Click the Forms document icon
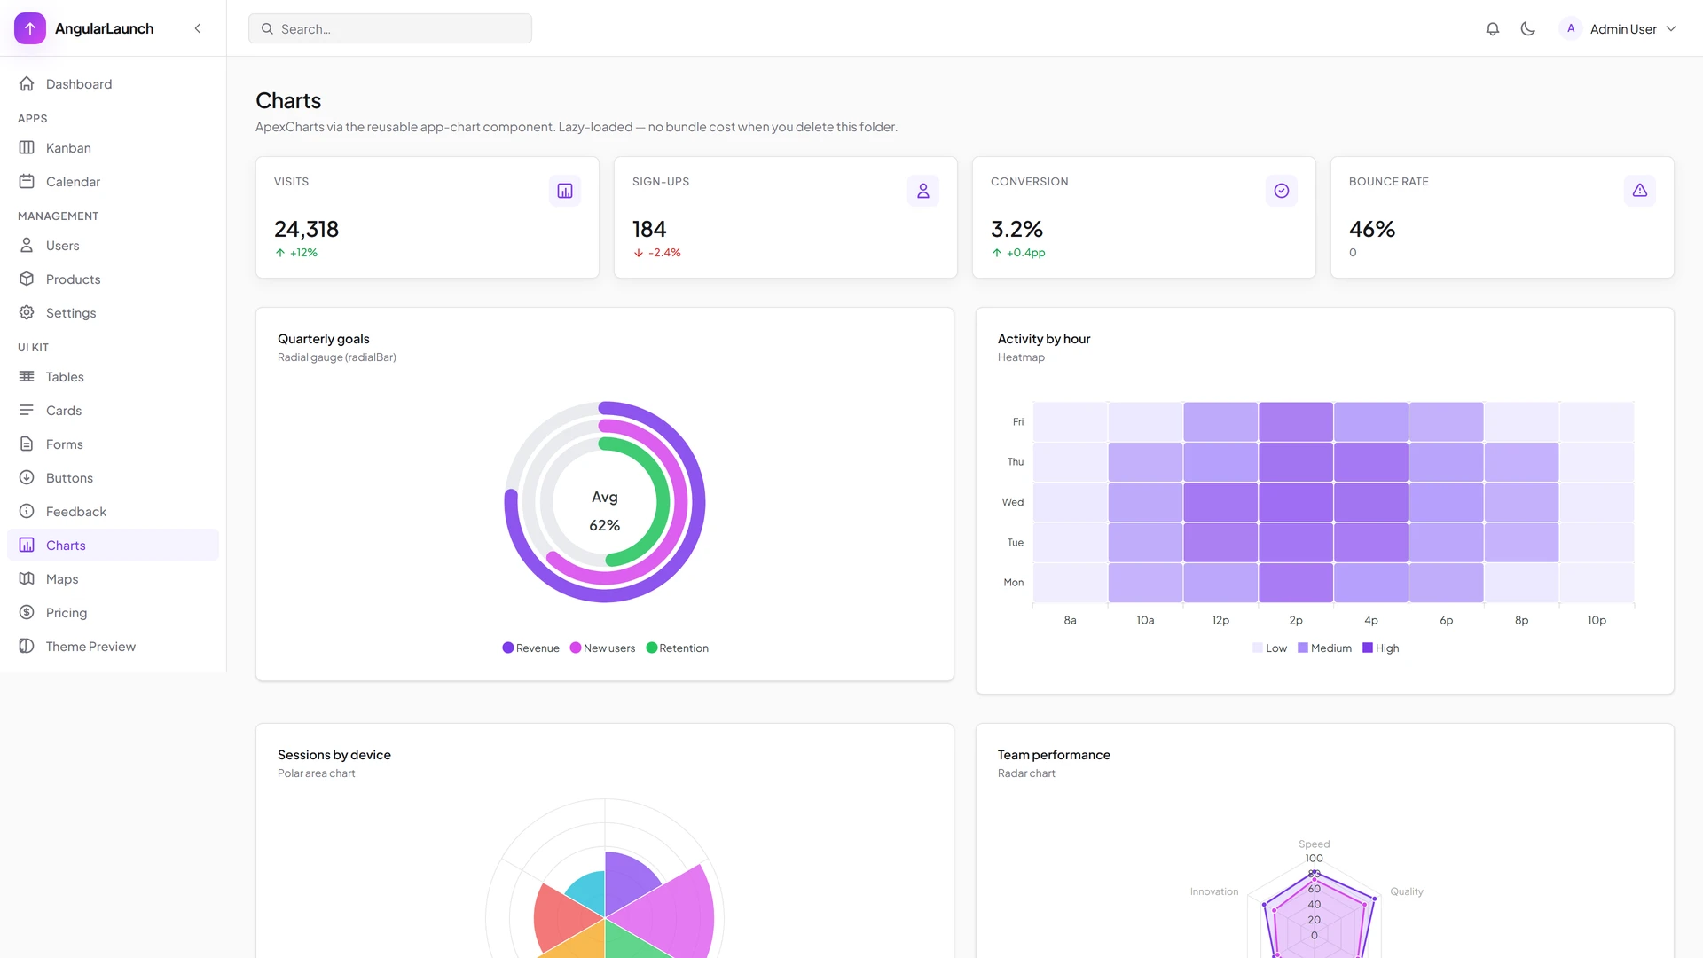This screenshot has height=958, width=1703. click(x=27, y=444)
